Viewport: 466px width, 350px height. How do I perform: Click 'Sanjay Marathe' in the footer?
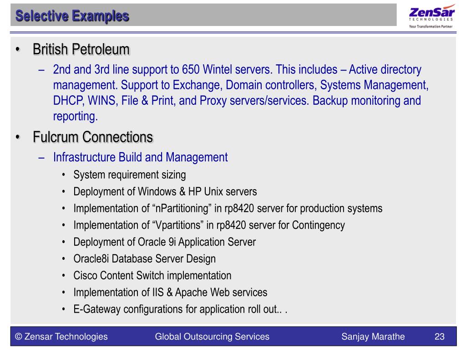click(373, 336)
